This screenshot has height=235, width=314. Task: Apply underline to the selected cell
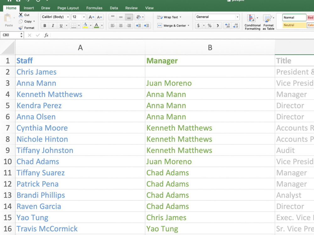[x=62, y=25]
